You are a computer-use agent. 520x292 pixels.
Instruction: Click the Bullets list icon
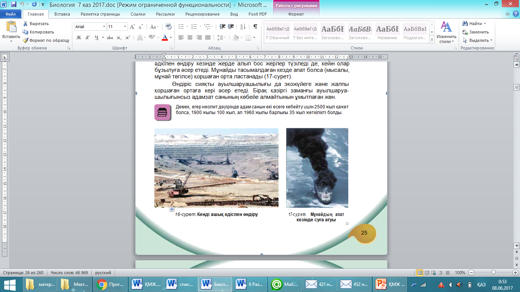click(x=181, y=27)
